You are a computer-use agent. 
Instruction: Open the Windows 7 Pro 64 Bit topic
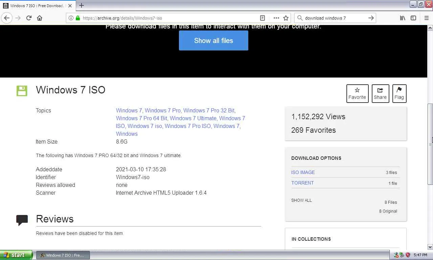click(141, 118)
